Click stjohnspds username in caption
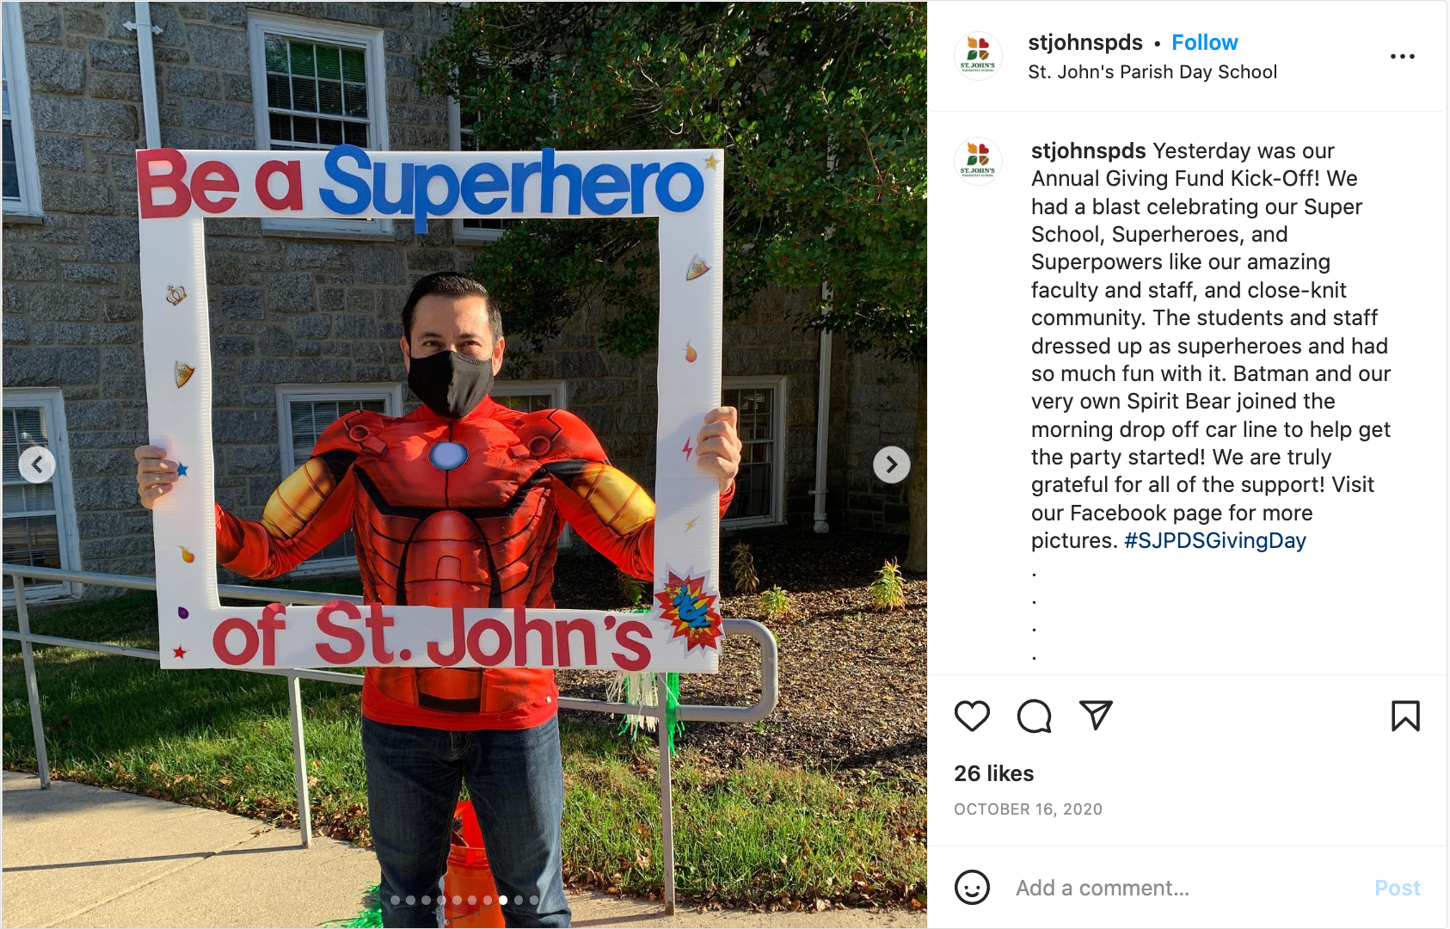 (1088, 151)
